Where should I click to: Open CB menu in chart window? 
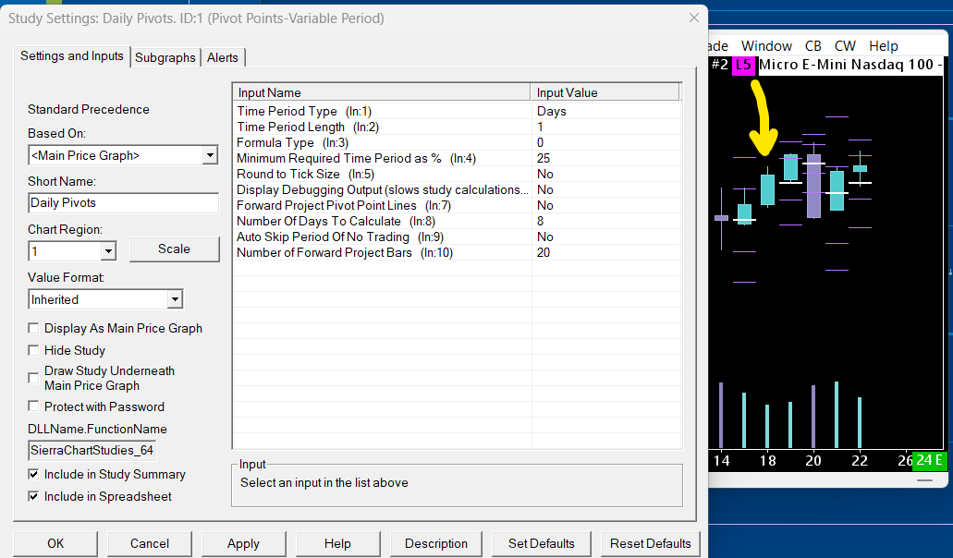(813, 46)
